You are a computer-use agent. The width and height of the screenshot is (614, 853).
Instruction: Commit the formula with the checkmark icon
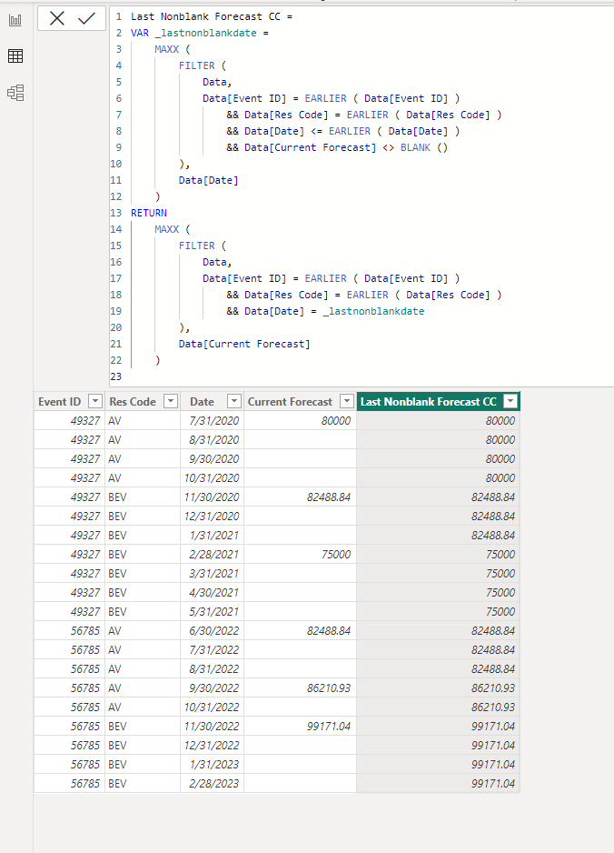click(x=86, y=18)
